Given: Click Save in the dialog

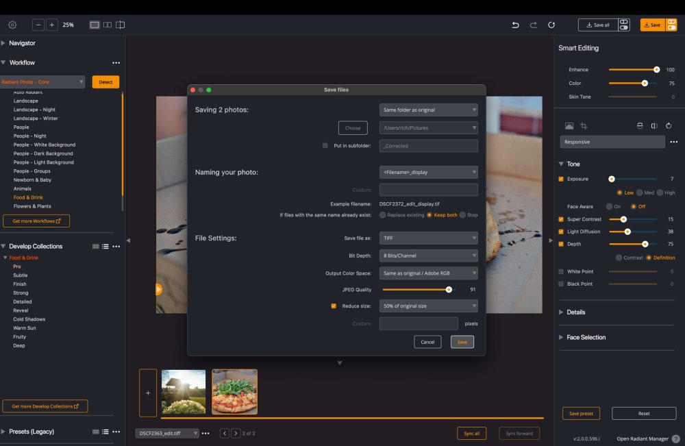Looking at the screenshot, I should click(x=462, y=342).
